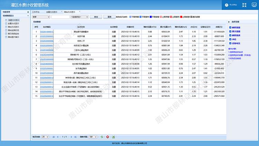Click the exit-fullscreen arrows icon in header
Viewport: 259px width, 146px height.
tap(244, 5)
